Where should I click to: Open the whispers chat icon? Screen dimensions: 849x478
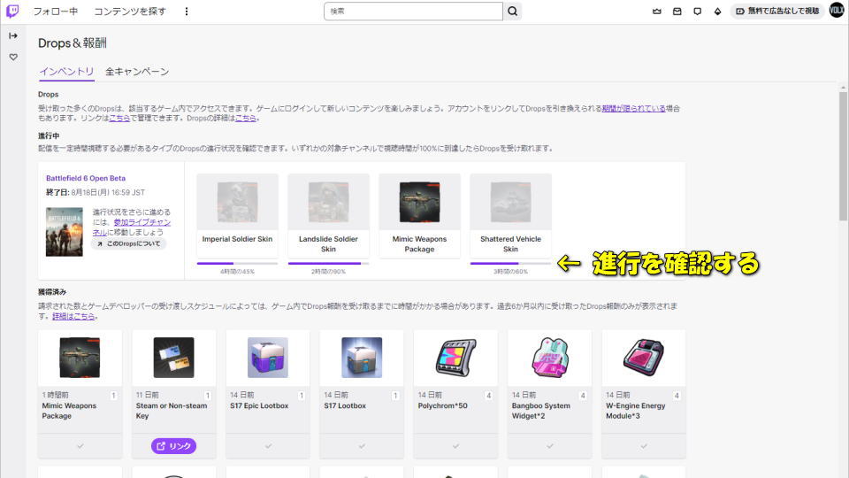click(x=698, y=12)
